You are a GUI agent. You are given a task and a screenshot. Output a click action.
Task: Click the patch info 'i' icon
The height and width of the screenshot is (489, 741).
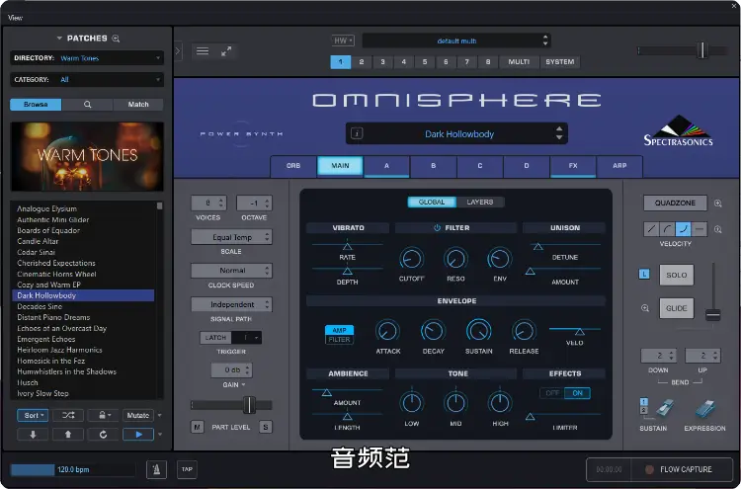(x=357, y=133)
